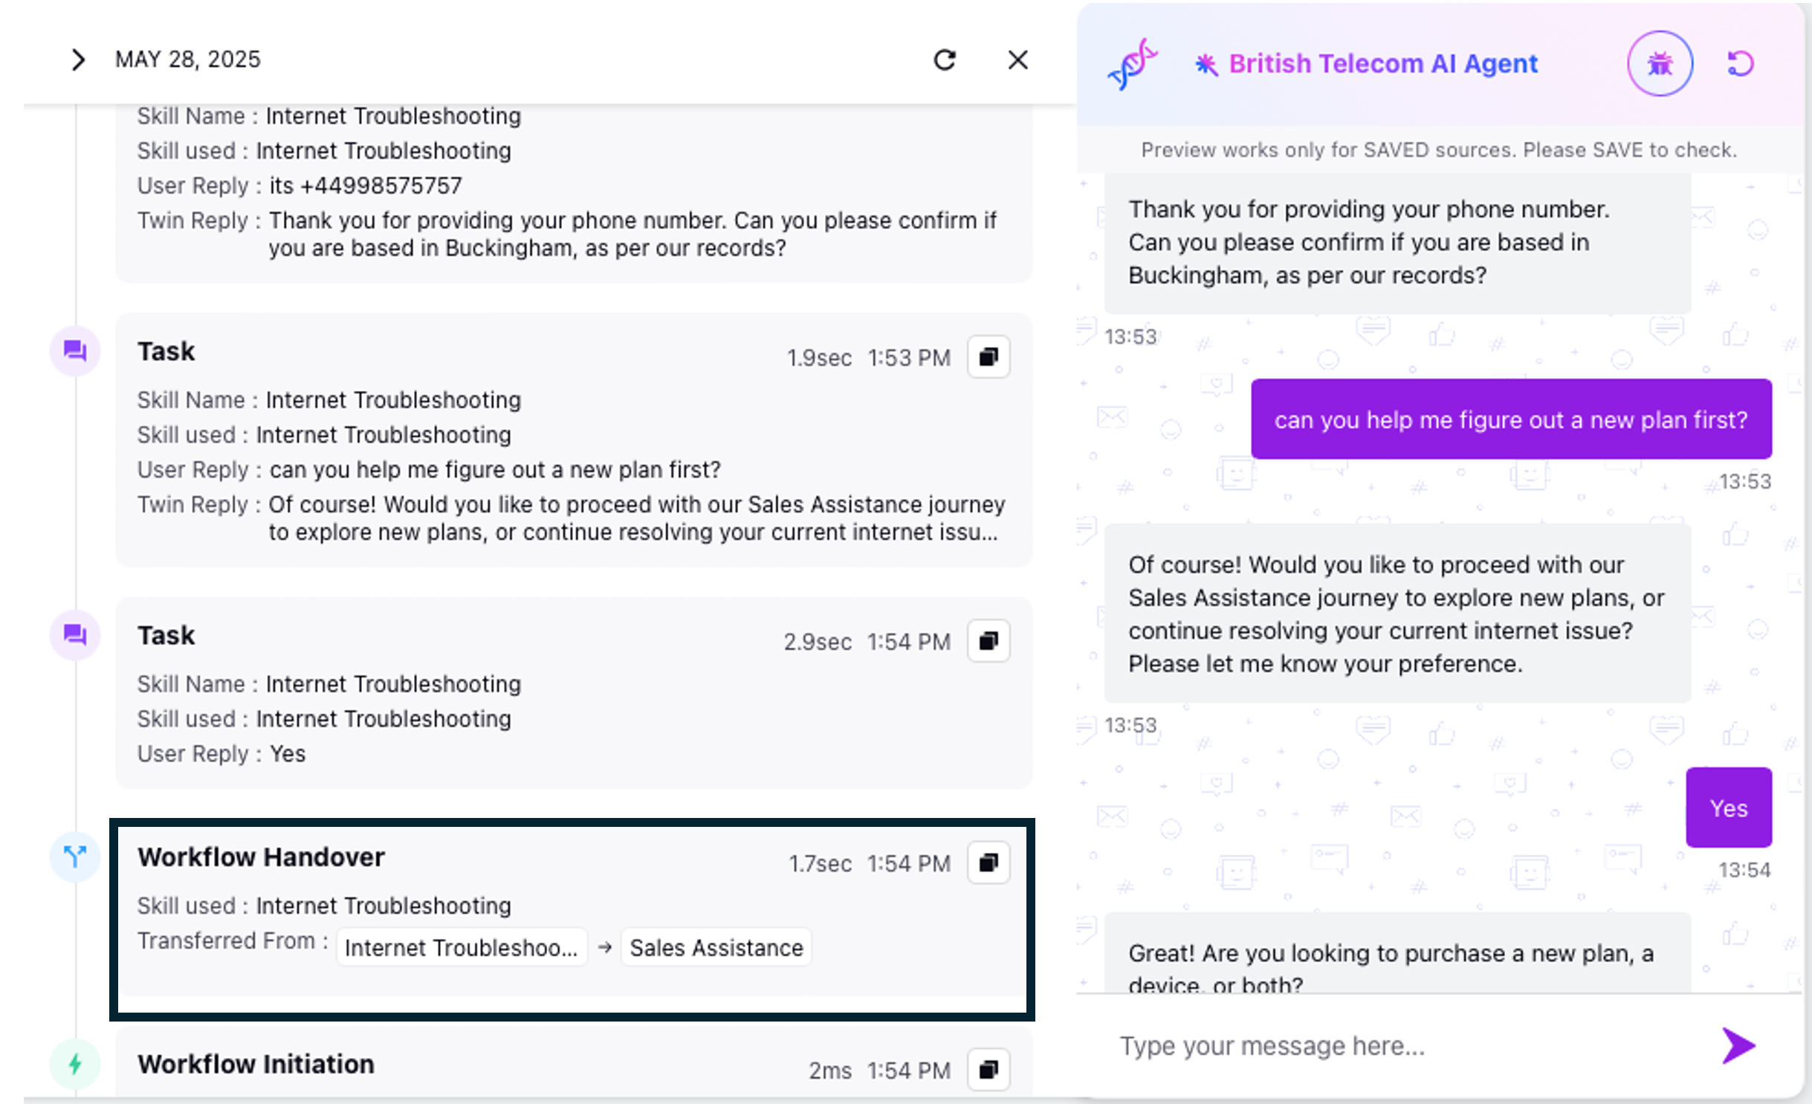Click the 'Internet Troubleshoo...' transfer chip
Viewport: 1812px width, 1104px height.
462,947
